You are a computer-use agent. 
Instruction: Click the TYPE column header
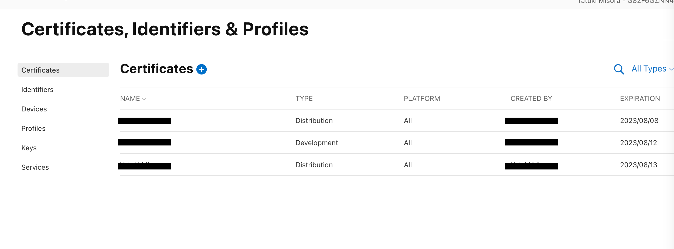click(304, 99)
